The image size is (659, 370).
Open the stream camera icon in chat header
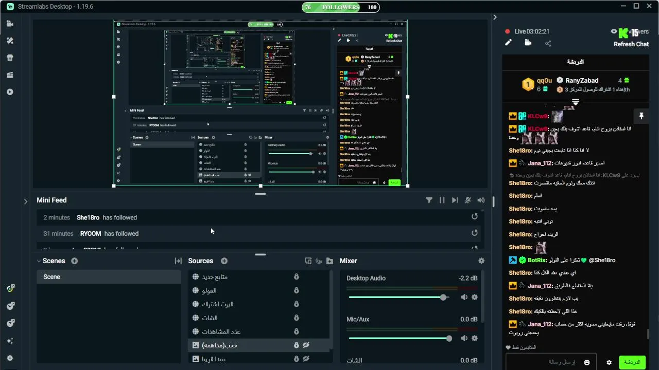[x=528, y=43]
